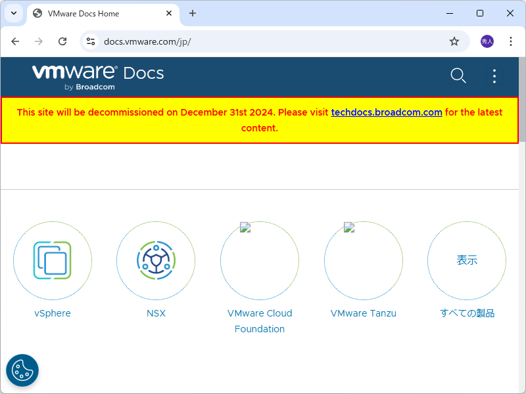The width and height of the screenshot is (526, 394).
Task: Open search on VMware Docs
Action: 458,76
